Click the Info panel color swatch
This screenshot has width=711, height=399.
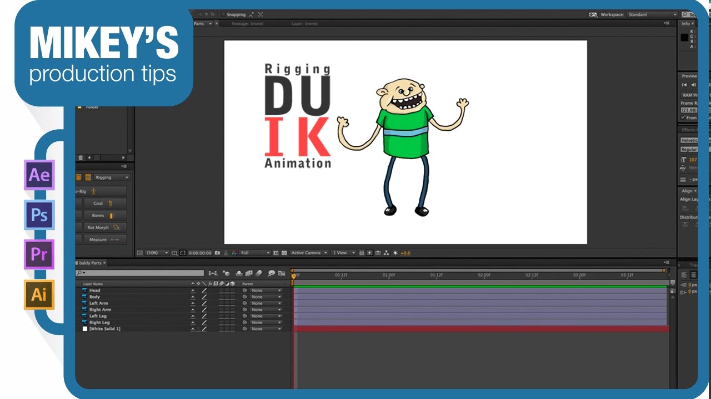point(684,38)
